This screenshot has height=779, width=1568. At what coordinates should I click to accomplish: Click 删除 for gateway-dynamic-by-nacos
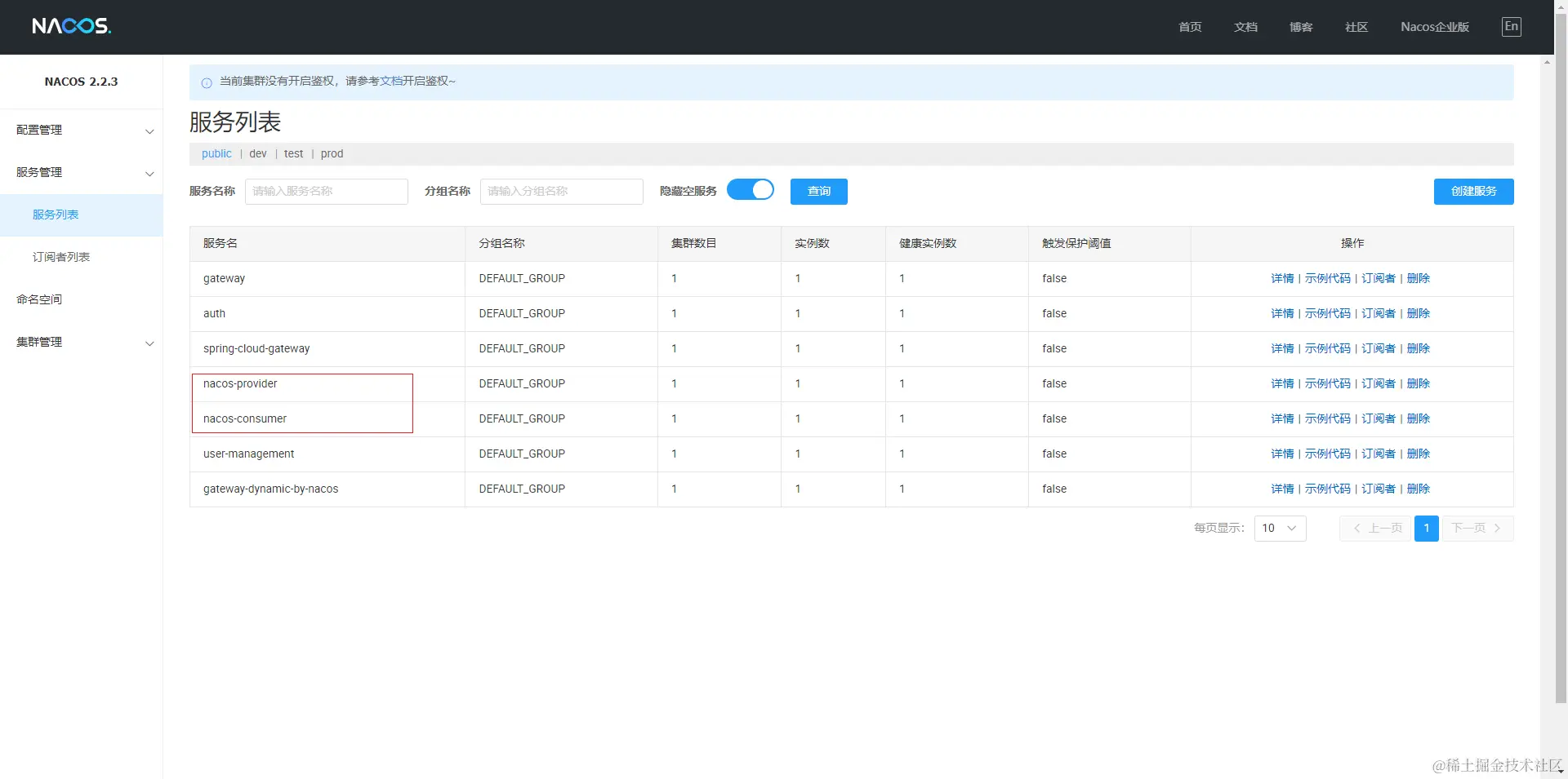[x=1419, y=489]
